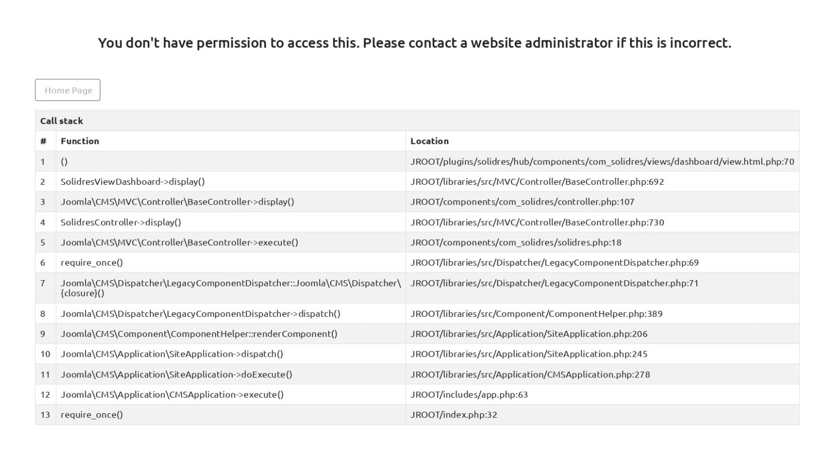Click the JROOT/includes/app.php:63 location

point(469,395)
